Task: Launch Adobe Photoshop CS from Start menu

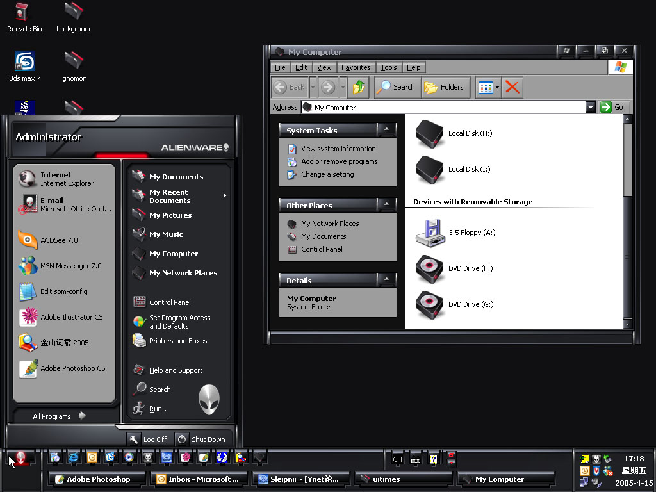Action: [x=65, y=368]
